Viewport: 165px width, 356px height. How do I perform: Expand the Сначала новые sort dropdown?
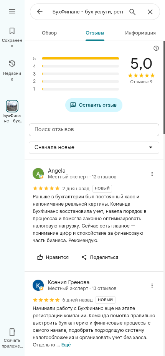click(x=94, y=148)
